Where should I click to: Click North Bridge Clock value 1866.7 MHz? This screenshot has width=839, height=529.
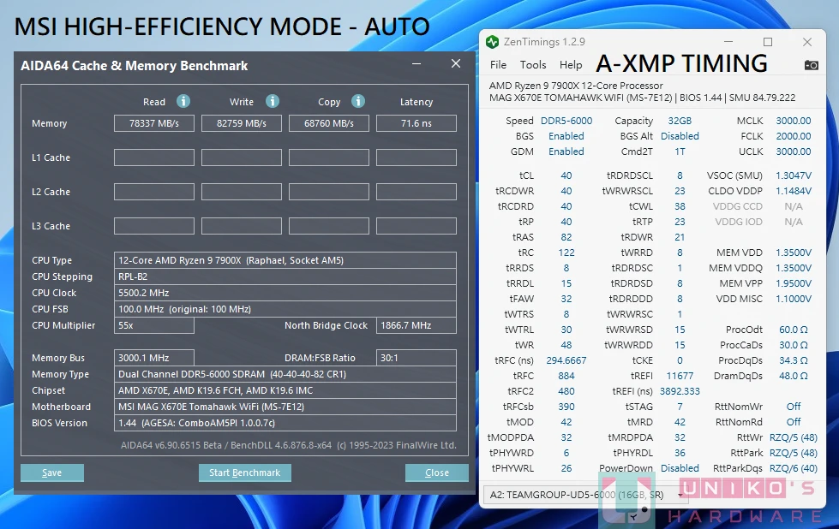[417, 325]
